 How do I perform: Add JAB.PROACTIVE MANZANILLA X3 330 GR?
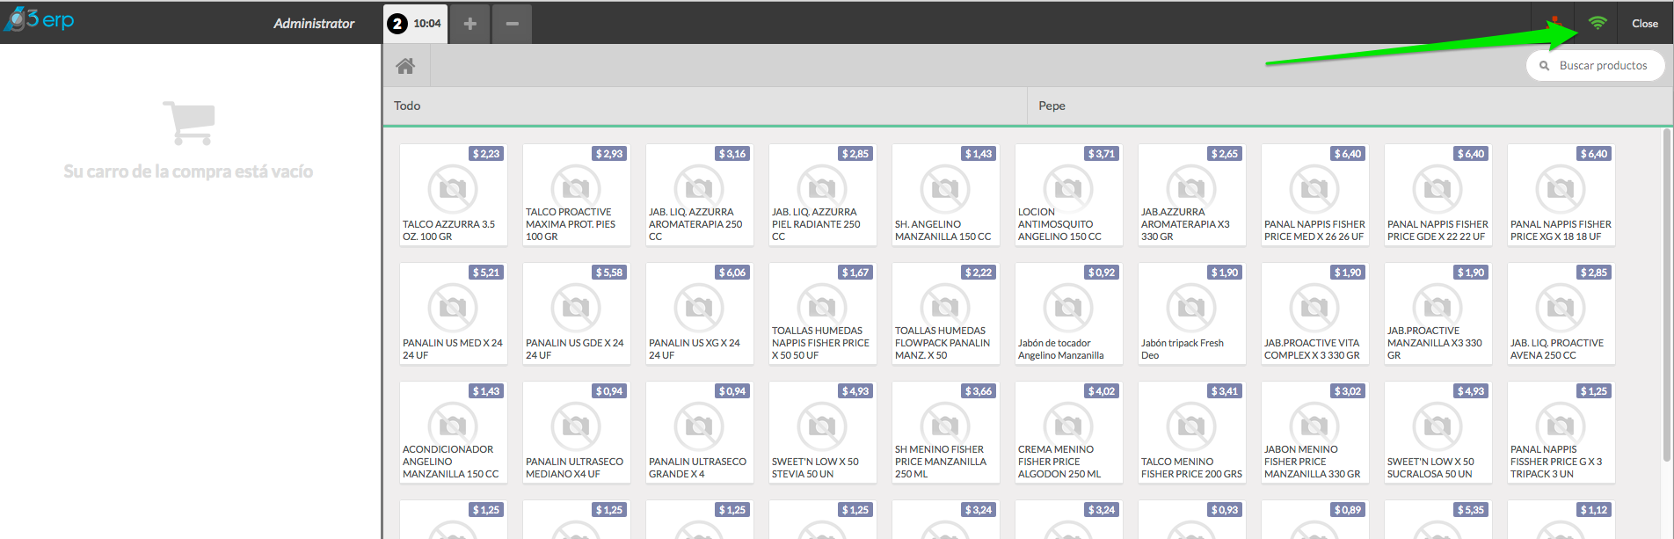point(1437,314)
